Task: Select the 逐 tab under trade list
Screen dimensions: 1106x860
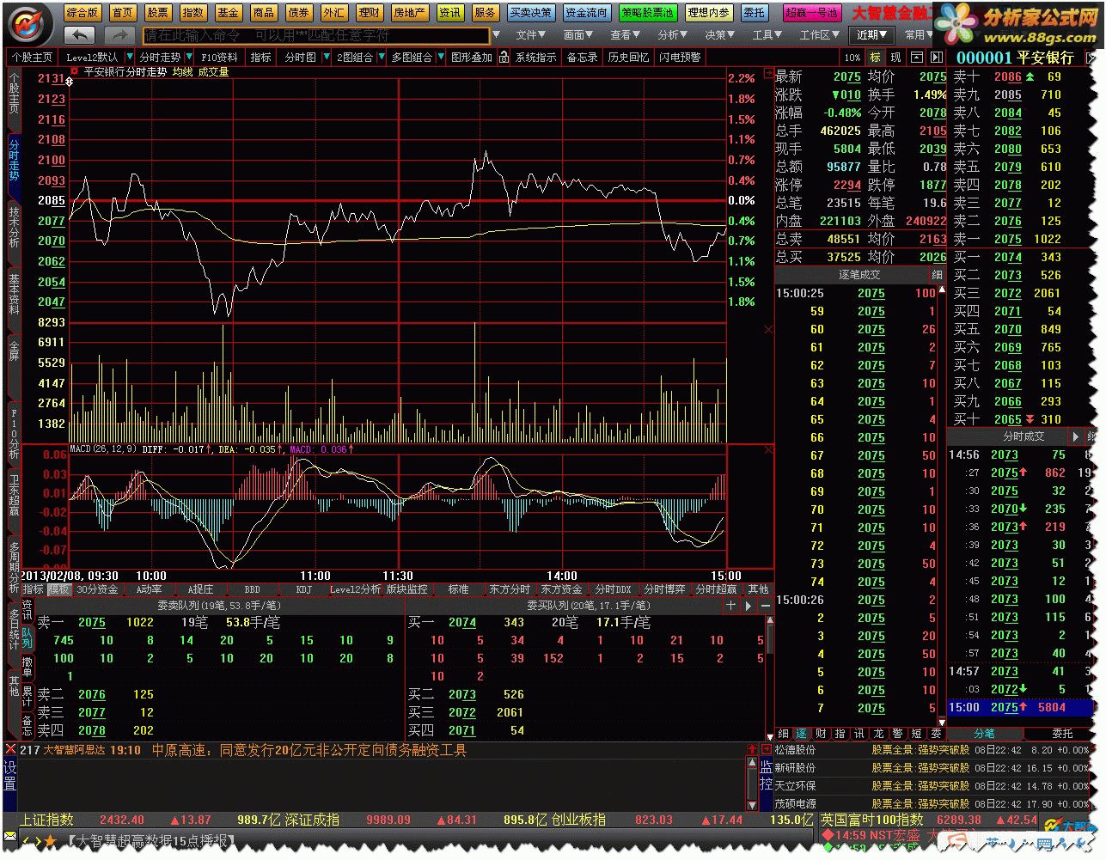Action: 802,734
